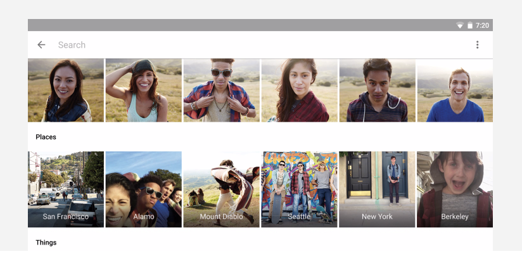Click the 7:20 clock in status bar
522x261 pixels.
[x=482, y=25]
